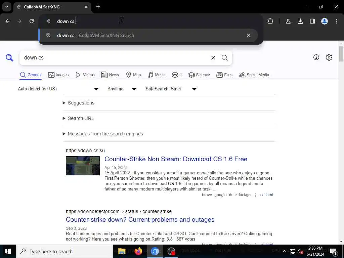Screen dimensions: 344x258
Task: Select the 'down cs - CollabVM SearXNG Search' suggestion
Action: coord(148,35)
